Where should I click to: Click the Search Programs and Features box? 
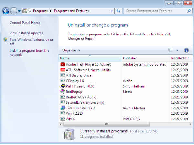coord(155,11)
